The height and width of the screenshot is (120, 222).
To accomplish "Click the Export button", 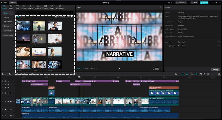I will click(204, 2).
